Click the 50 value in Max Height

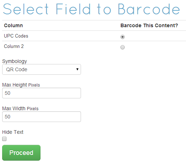click(8, 93)
